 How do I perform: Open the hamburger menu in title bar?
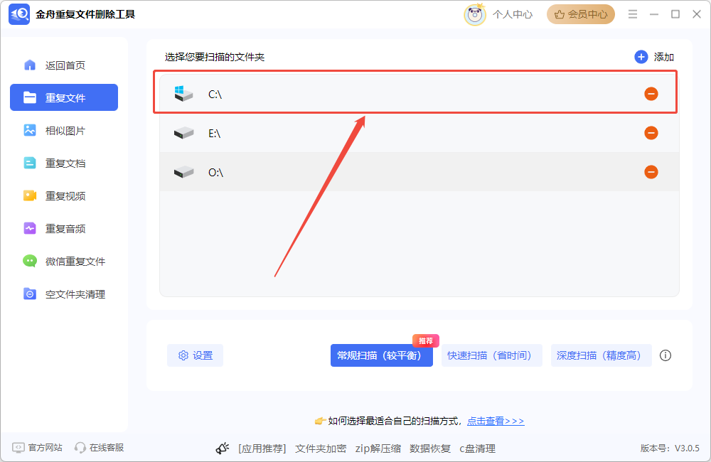tap(633, 14)
